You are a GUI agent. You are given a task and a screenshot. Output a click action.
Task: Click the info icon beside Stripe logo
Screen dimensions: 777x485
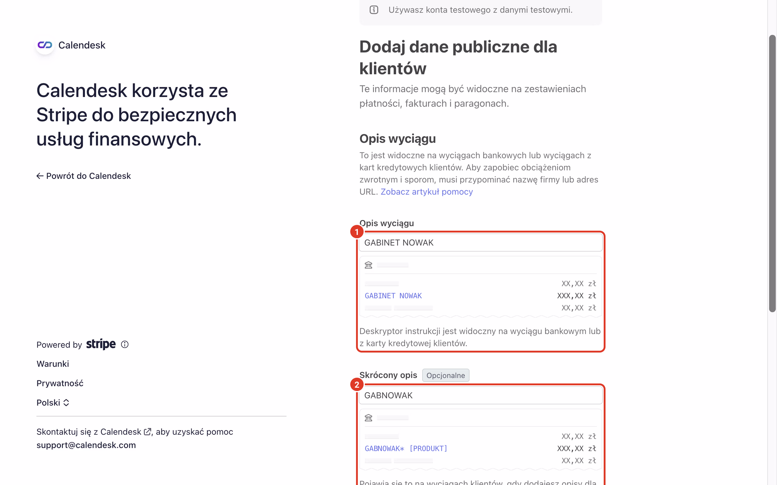pyautogui.click(x=124, y=344)
